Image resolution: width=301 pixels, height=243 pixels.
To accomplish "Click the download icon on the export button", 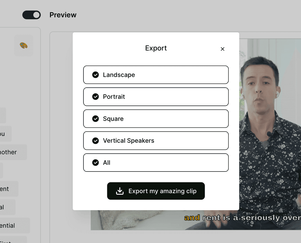I will point(119,191).
